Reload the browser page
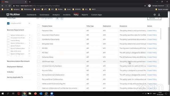The height and width of the screenshot is (96, 170). pos(10,6)
